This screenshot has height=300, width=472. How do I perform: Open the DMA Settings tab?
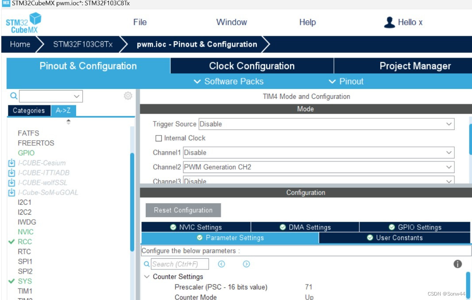(x=305, y=227)
